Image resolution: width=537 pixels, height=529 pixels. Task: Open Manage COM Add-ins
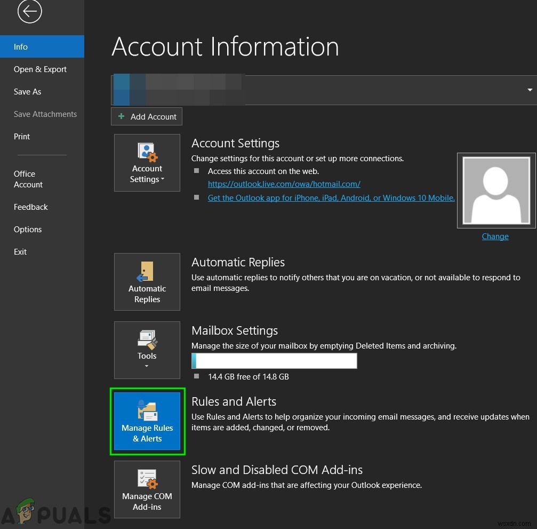coord(147,489)
